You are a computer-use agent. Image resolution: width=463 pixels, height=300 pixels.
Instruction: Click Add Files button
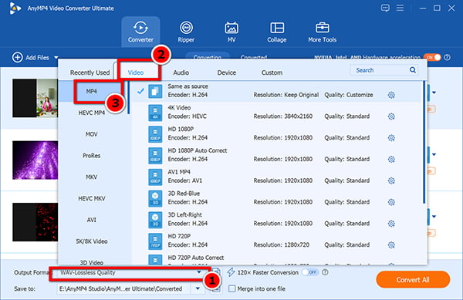31,58
